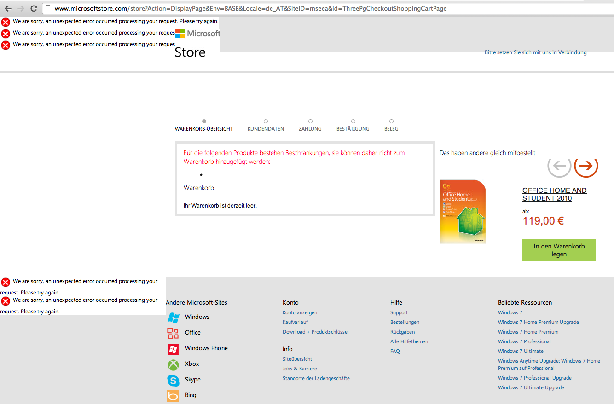Click the Office logo icon in footer
The width and height of the screenshot is (614, 404).
(x=173, y=333)
